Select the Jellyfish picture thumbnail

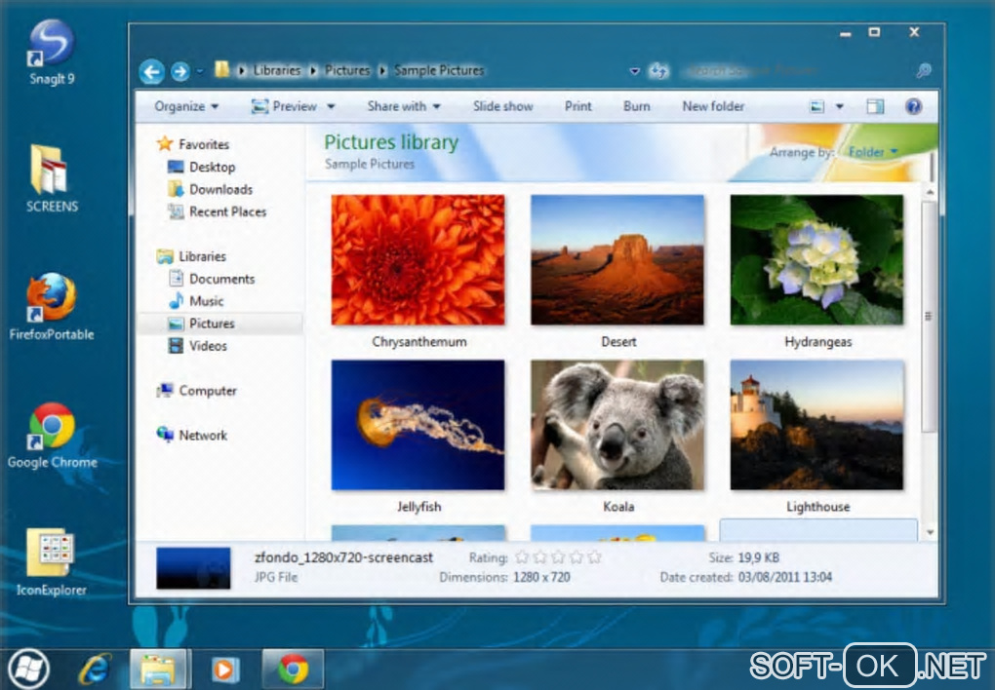(x=418, y=425)
